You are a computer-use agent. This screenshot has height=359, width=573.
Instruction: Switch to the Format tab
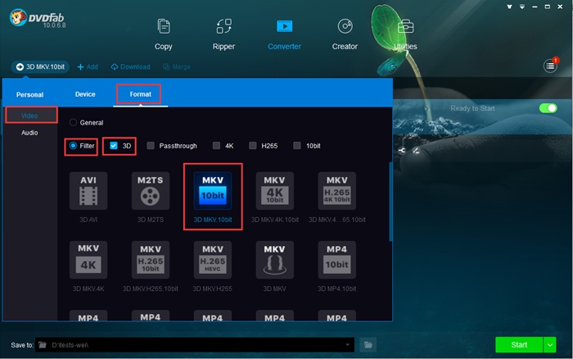coord(140,94)
